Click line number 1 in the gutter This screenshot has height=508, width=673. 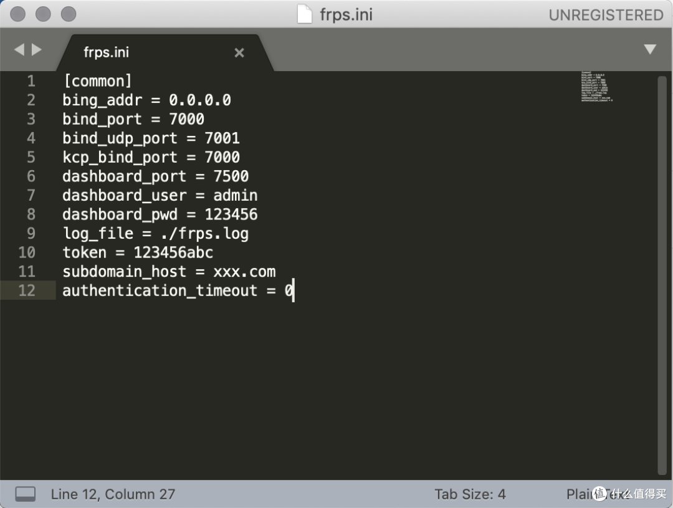click(x=31, y=81)
